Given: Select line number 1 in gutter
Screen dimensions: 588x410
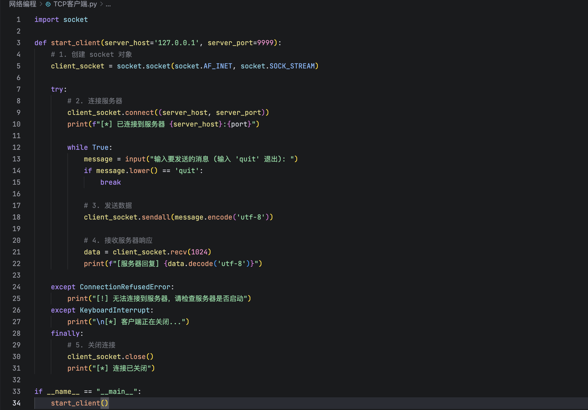Looking at the screenshot, I should point(19,20).
